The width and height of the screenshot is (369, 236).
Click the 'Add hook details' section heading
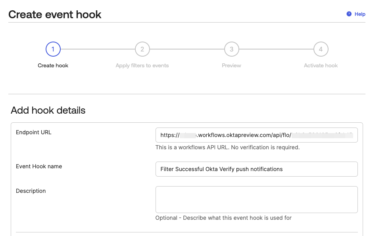[x=48, y=110]
